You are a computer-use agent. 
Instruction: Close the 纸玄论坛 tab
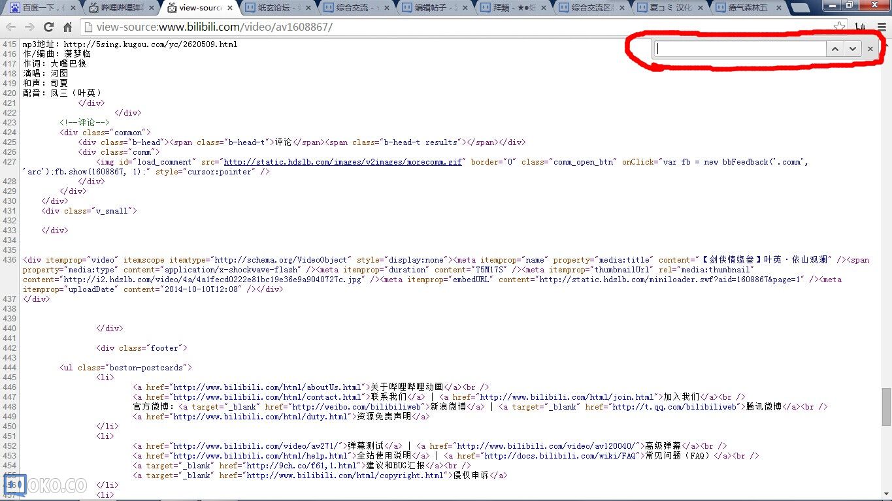(x=308, y=8)
